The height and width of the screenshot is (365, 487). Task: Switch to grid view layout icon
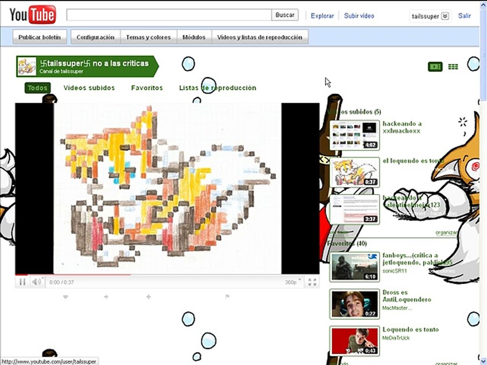pyautogui.click(x=453, y=66)
